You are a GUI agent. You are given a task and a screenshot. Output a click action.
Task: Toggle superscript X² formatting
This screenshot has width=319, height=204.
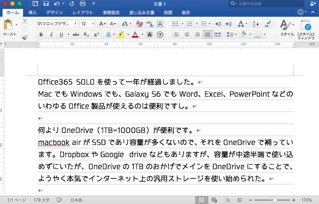point(97,34)
